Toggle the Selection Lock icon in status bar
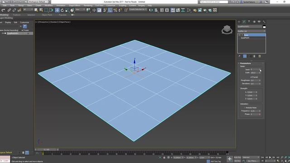The height and width of the screenshot is (163, 290). 164,158
